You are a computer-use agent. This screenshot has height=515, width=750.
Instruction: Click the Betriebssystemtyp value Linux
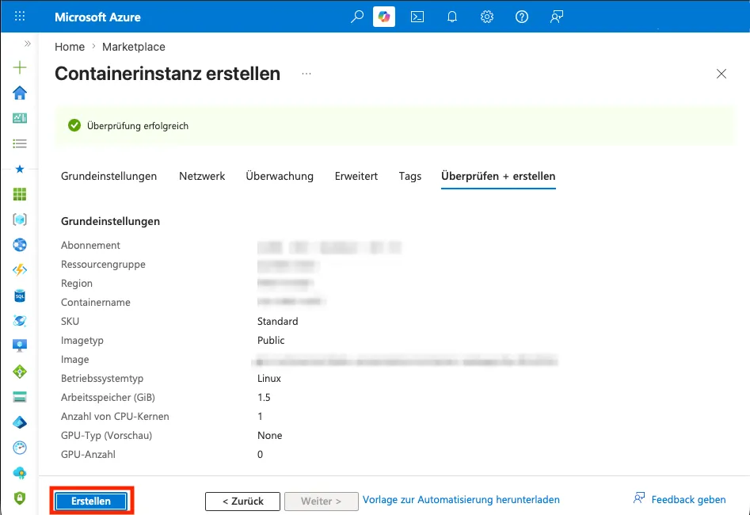(x=268, y=378)
